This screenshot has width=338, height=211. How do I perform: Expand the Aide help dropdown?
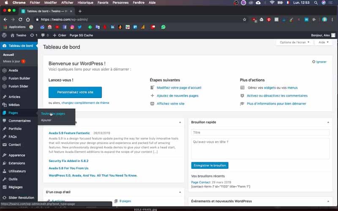(324, 42)
